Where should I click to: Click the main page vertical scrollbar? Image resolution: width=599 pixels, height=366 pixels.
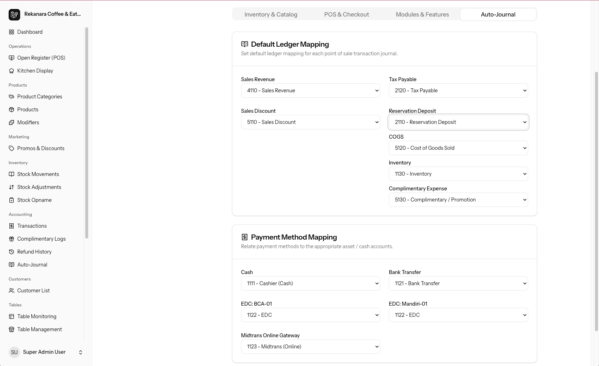(596, 201)
